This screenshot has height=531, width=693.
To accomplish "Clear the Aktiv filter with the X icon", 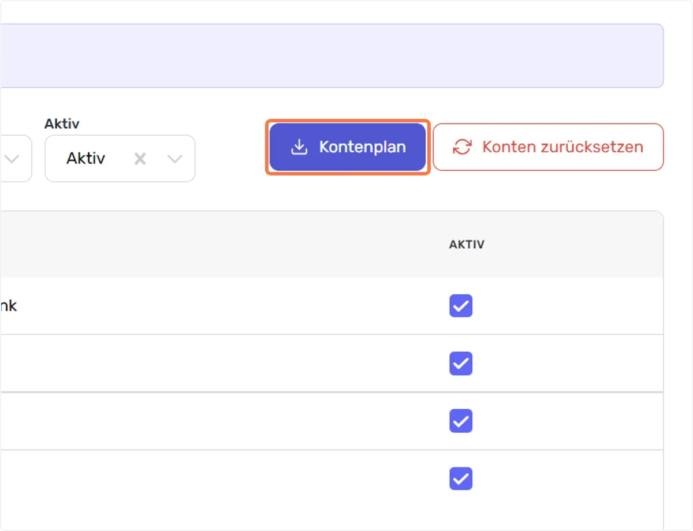I will pos(140,159).
